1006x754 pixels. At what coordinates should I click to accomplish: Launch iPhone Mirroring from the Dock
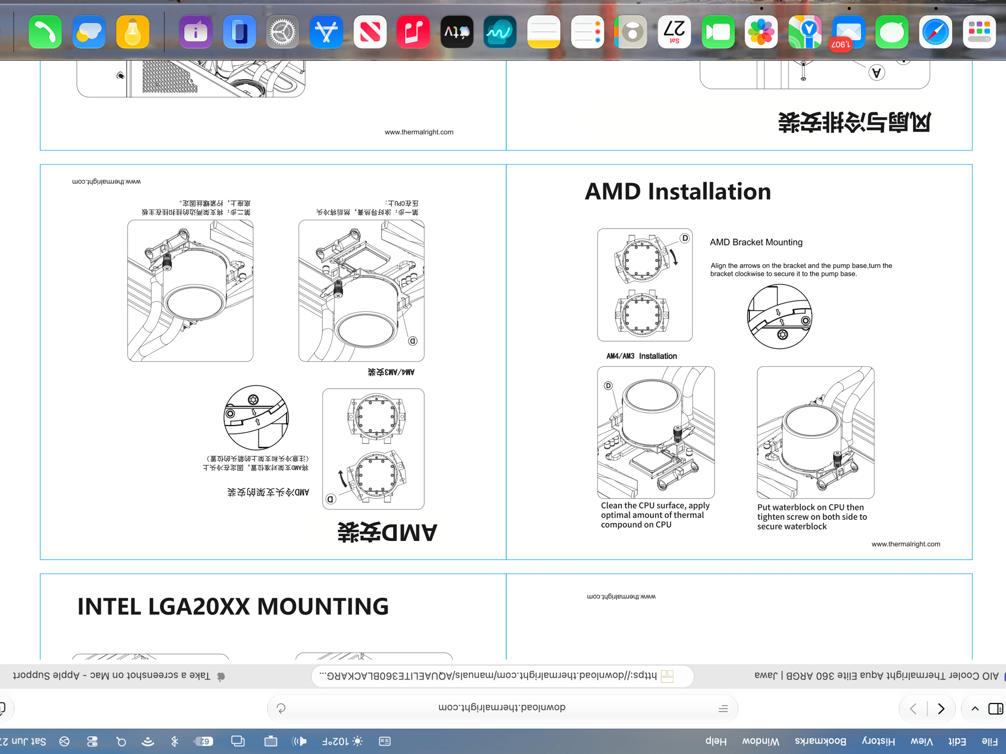click(x=239, y=32)
